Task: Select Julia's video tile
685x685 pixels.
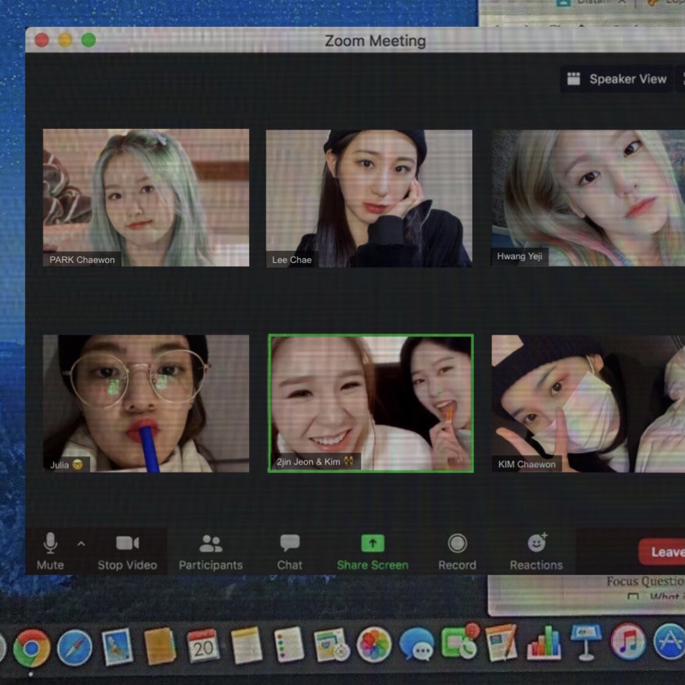Action: 146,403
